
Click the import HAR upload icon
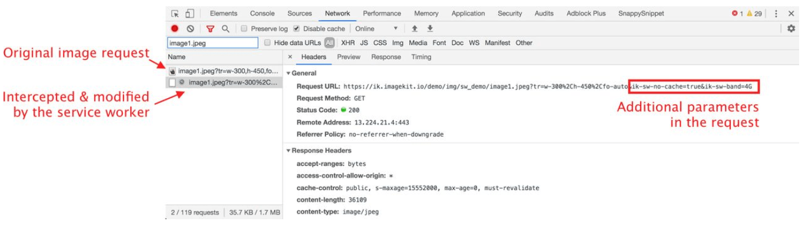tap(414, 29)
